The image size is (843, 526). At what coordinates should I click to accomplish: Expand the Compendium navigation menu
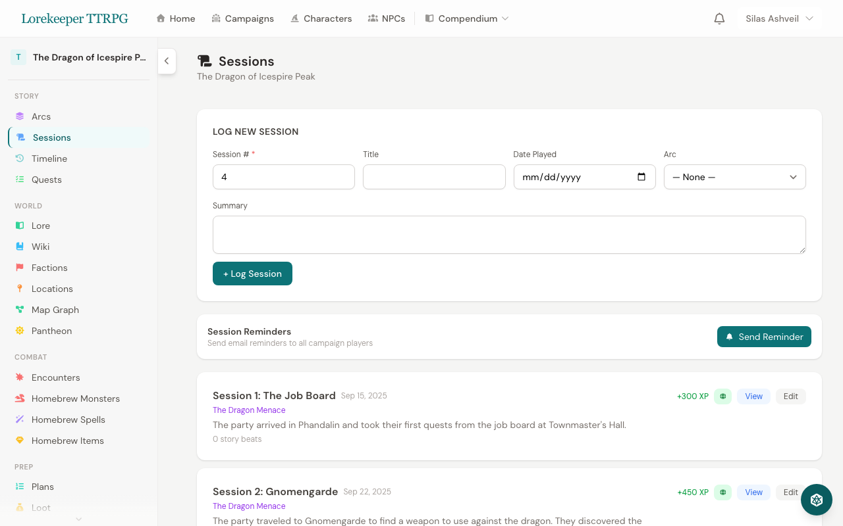(467, 18)
